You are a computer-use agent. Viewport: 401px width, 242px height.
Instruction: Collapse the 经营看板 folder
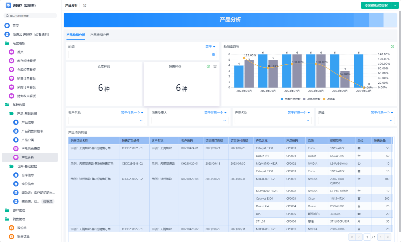(19, 43)
